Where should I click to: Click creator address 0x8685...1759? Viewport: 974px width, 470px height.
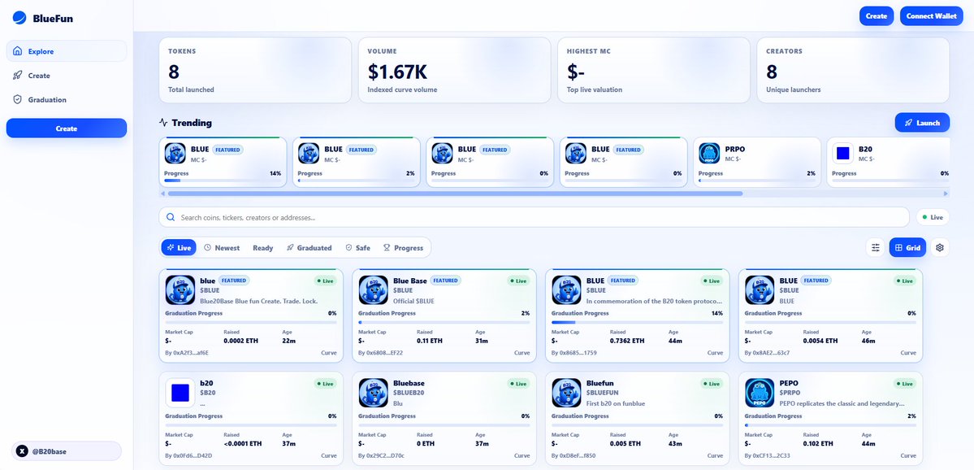coord(574,353)
